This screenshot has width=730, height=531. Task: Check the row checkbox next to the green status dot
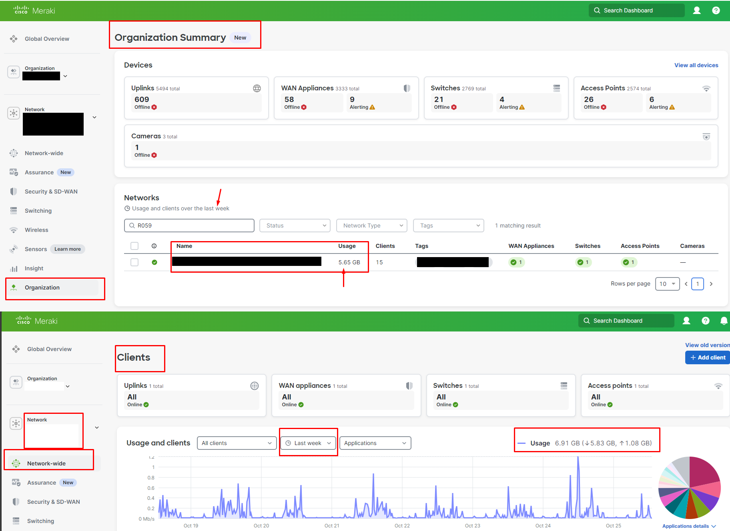pyautogui.click(x=134, y=262)
